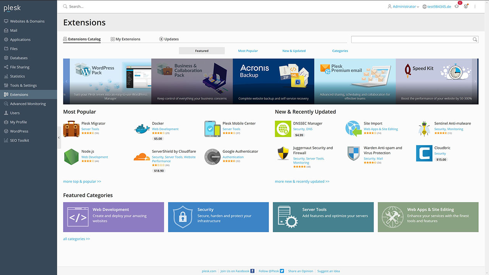Select the Most Popular filter tab
The image size is (489, 275).
pyautogui.click(x=248, y=51)
